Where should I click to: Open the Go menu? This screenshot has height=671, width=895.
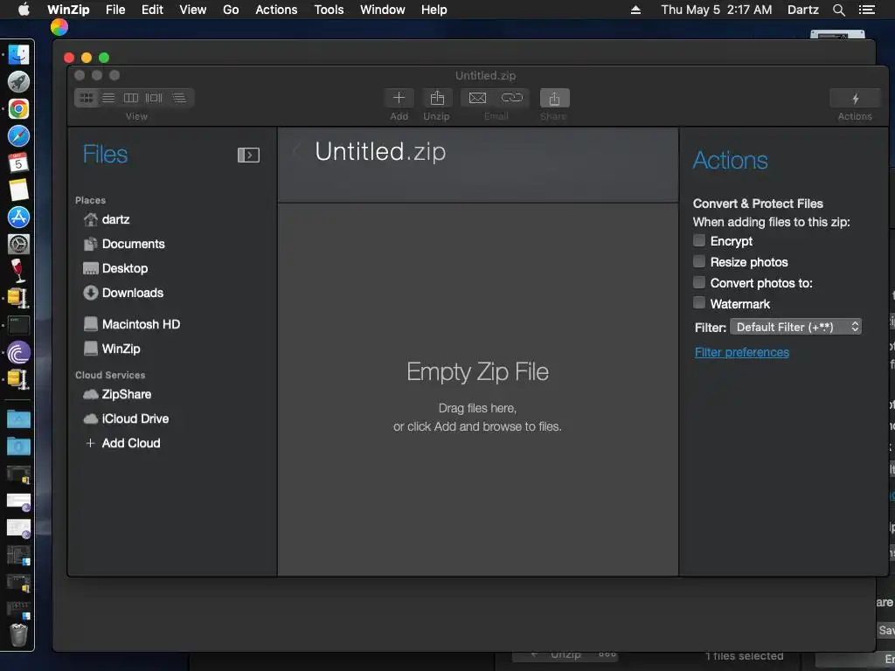coord(231,10)
